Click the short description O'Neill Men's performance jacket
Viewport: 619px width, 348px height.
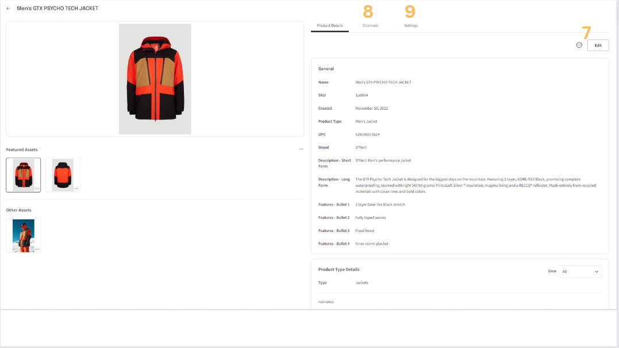coord(383,161)
